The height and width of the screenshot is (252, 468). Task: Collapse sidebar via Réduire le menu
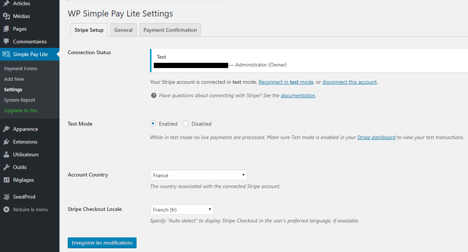30,209
